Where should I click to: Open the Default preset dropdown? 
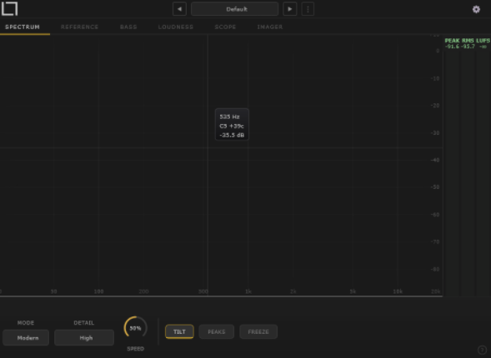(234, 9)
